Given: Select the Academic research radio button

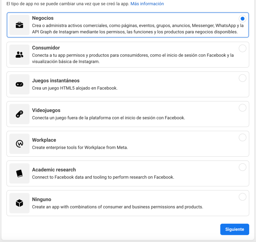Looking at the screenshot, I should (x=242, y=167).
